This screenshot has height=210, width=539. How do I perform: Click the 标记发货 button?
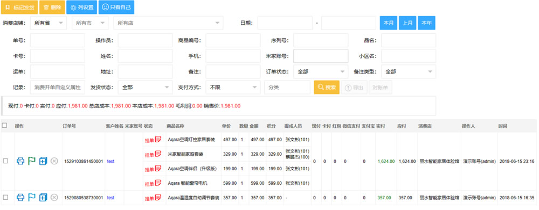[x=19, y=7]
